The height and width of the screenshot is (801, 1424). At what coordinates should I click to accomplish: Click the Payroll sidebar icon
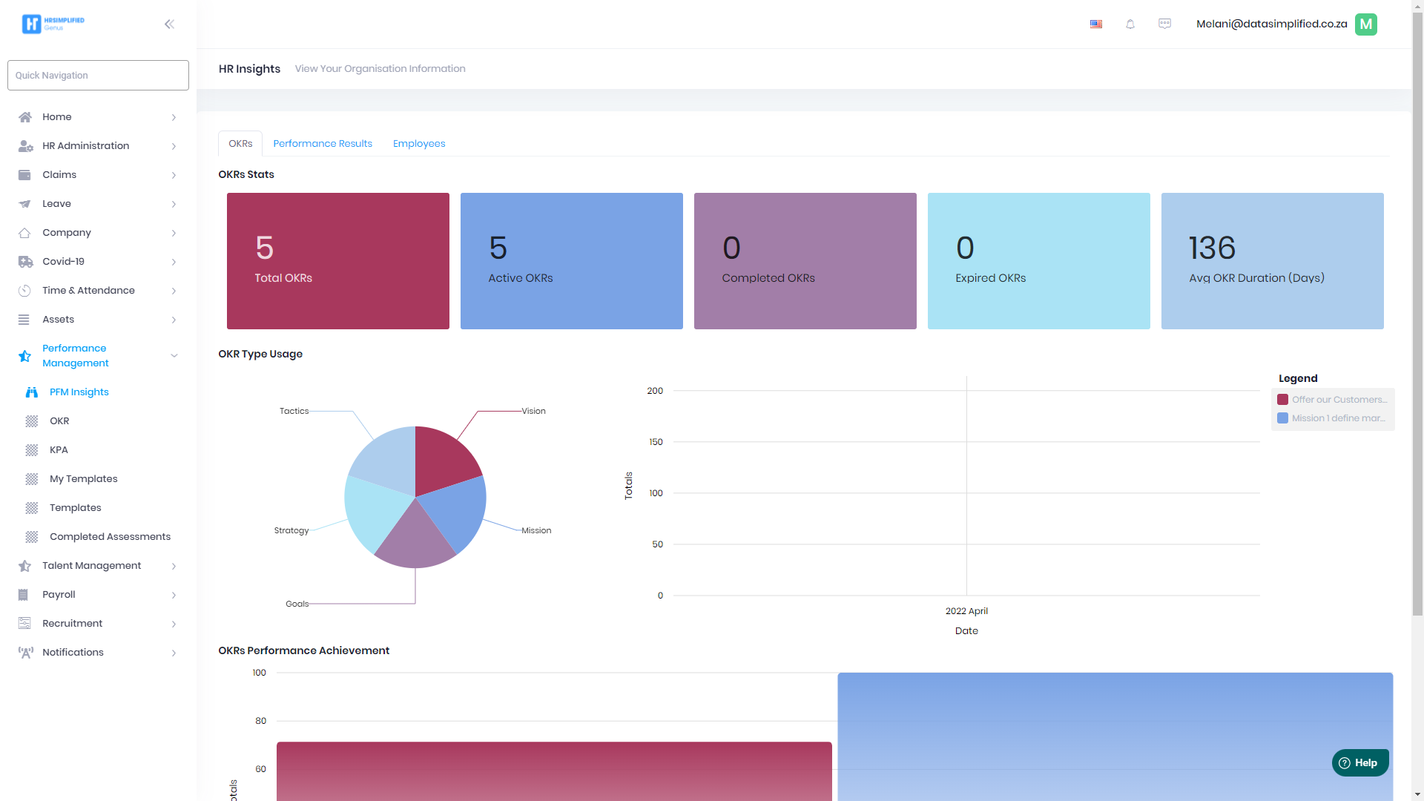(24, 595)
